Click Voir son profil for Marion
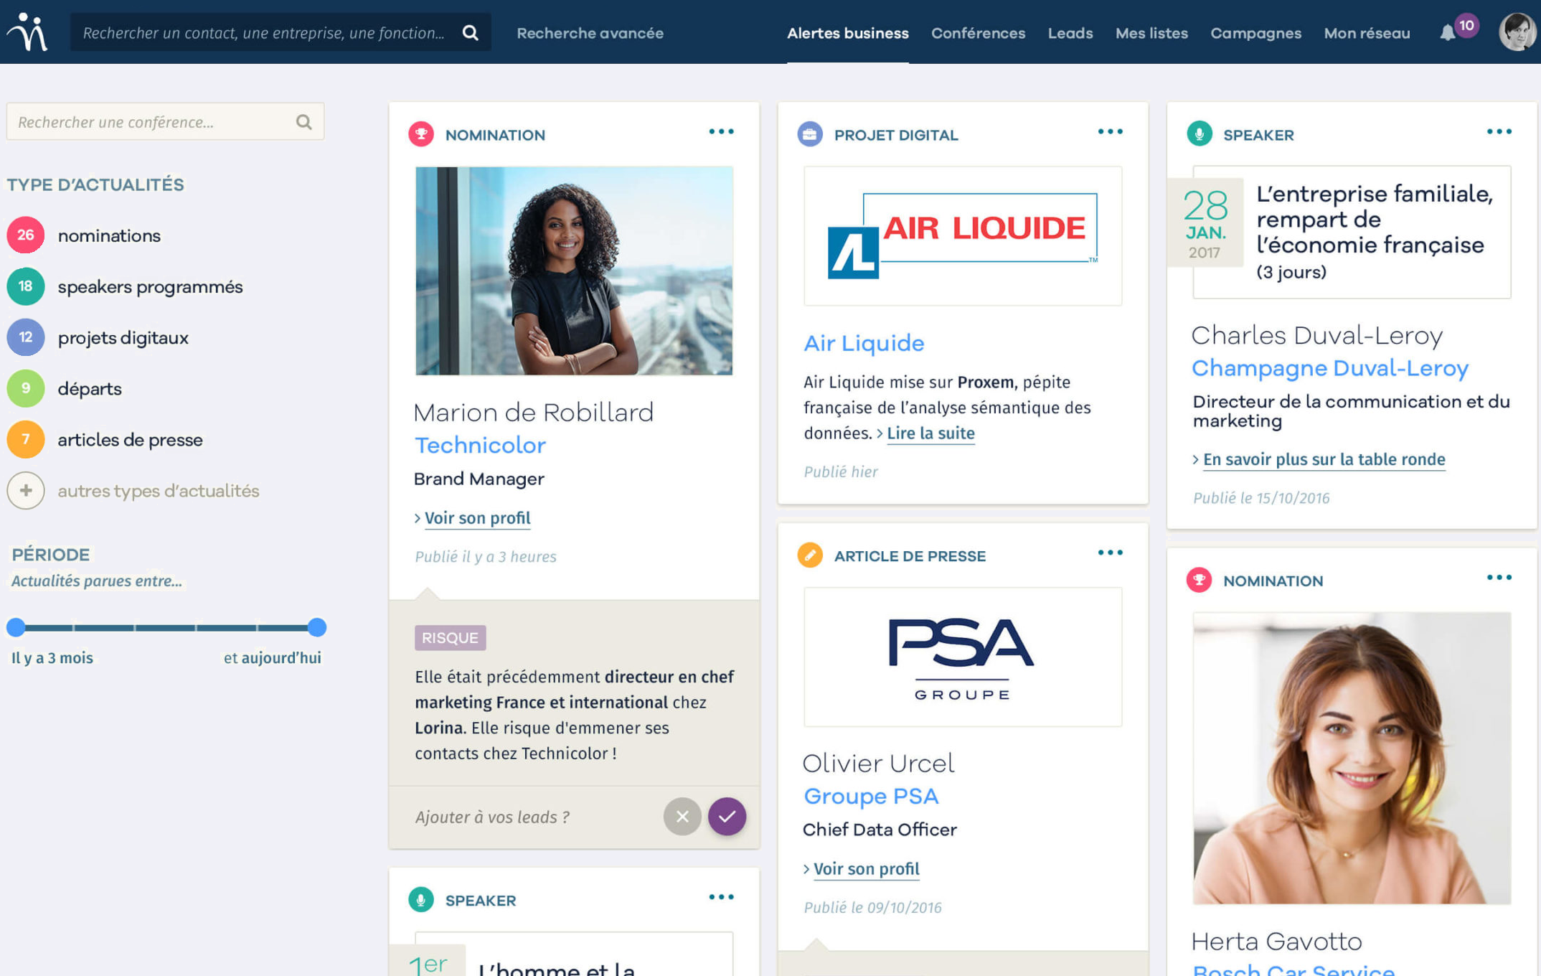 coord(477,518)
